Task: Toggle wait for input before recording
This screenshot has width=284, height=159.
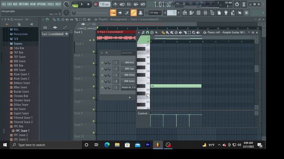Action: click(x=122, y=4)
